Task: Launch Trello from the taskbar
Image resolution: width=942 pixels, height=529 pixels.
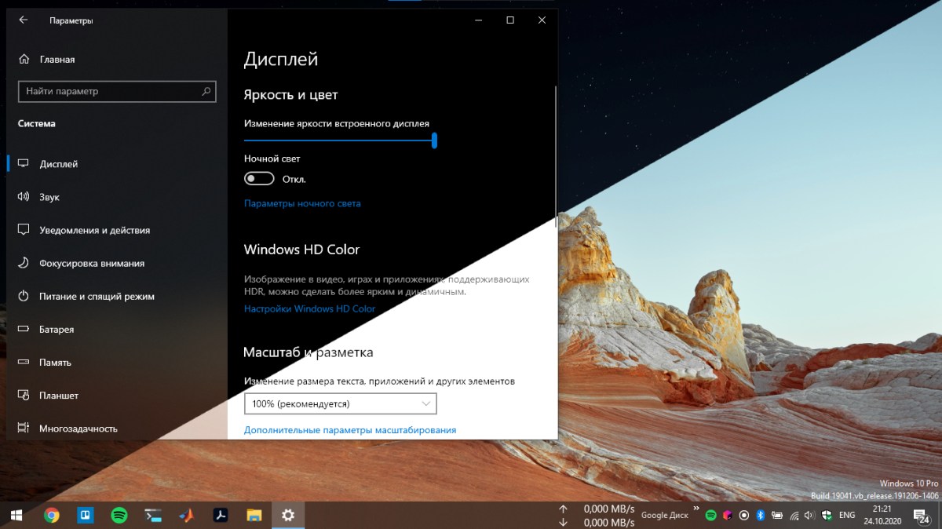Action: pos(86,516)
